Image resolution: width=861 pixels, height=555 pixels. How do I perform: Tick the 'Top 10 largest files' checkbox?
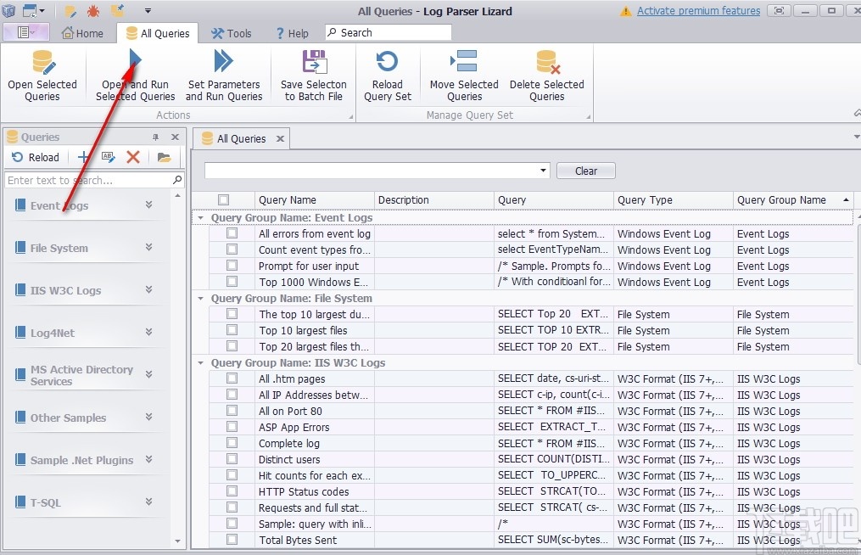tap(232, 331)
